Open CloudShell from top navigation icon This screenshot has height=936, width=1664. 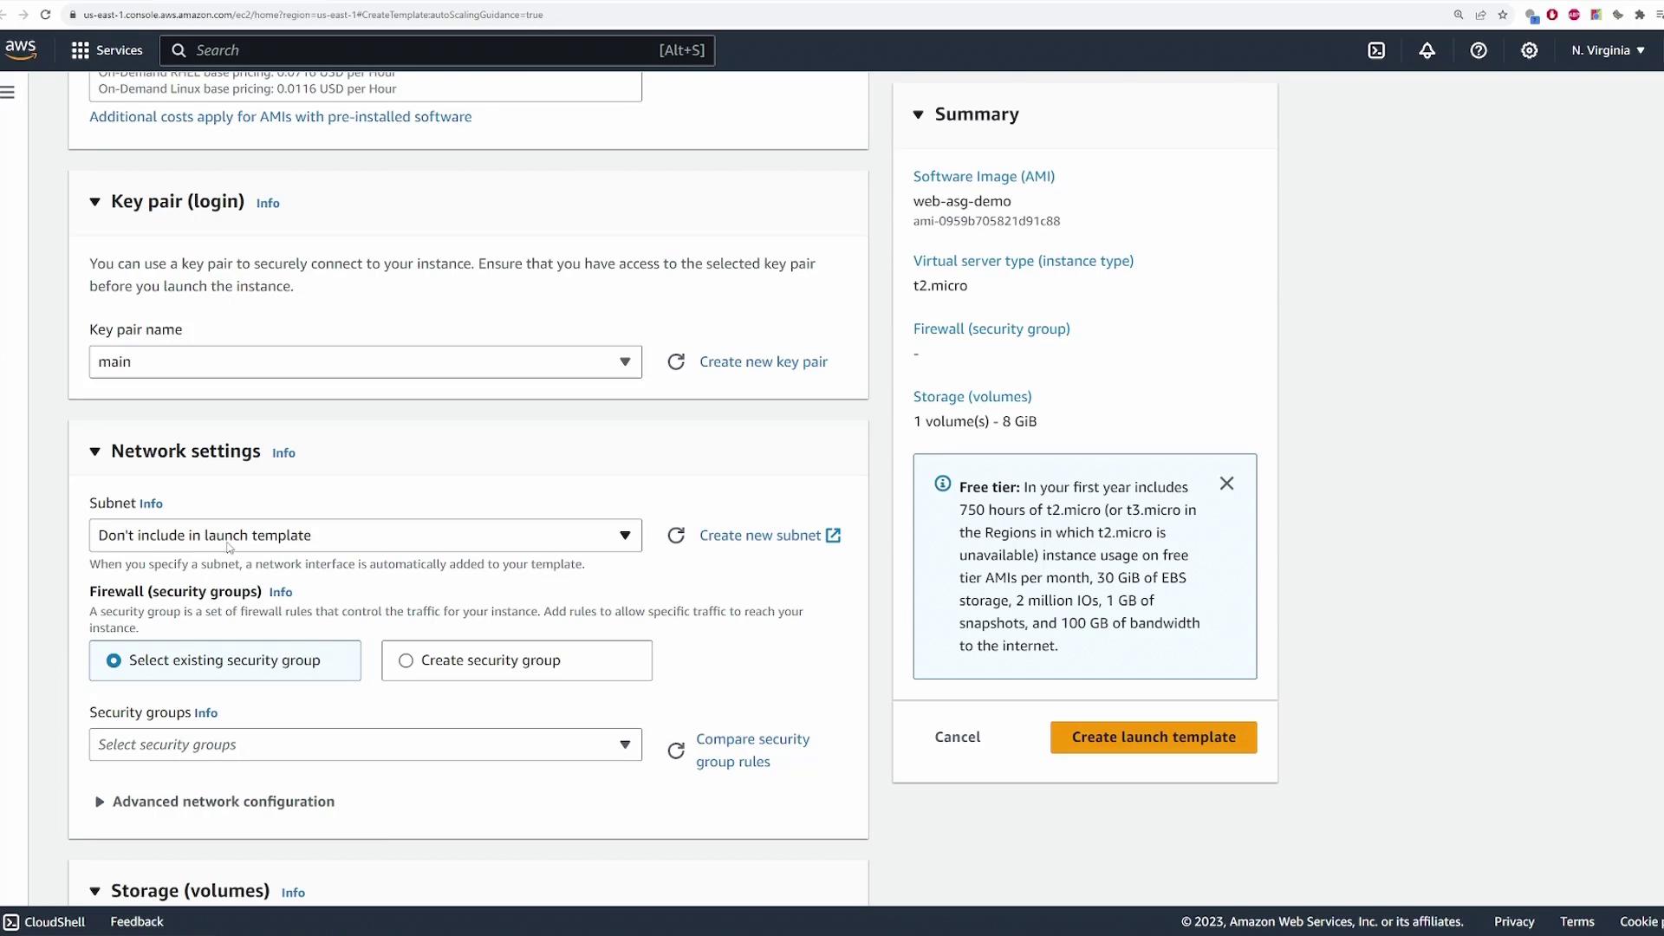(1376, 50)
